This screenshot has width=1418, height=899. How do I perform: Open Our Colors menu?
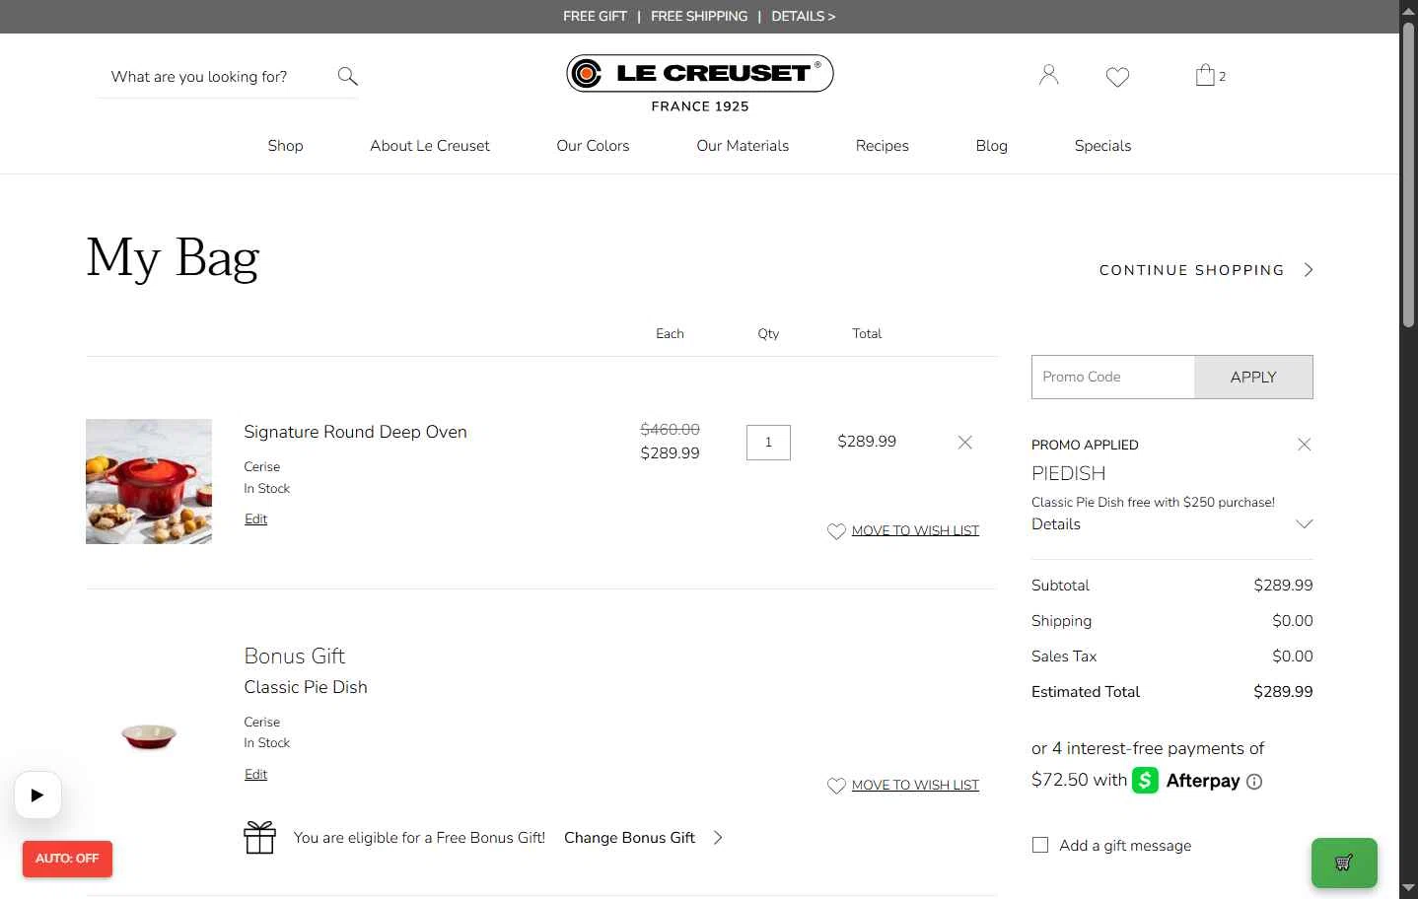point(593,146)
